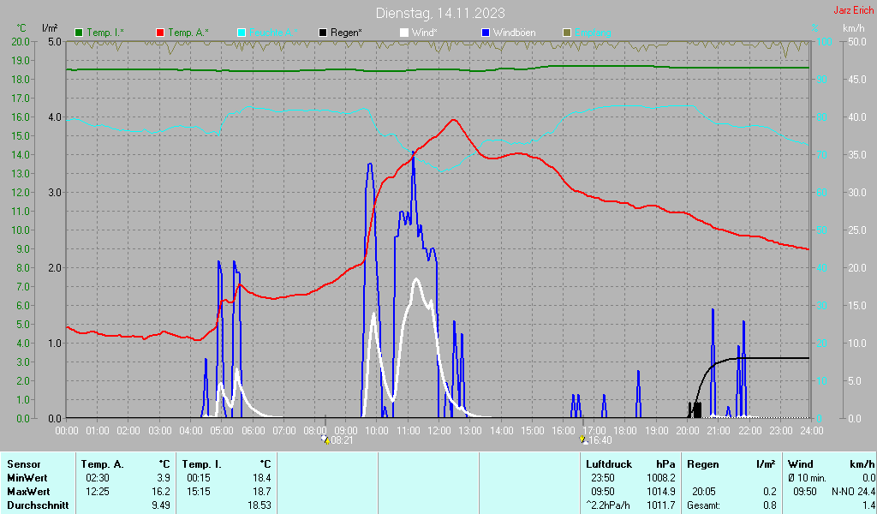Click the 'Temp. I.*' legend label
This screenshot has width=877, height=514.
(105, 33)
